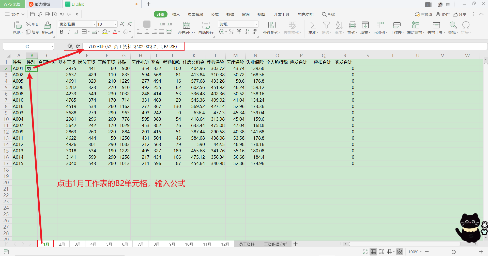
Task: Open the 页面布局 ribbon tab
Action: tap(195, 14)
